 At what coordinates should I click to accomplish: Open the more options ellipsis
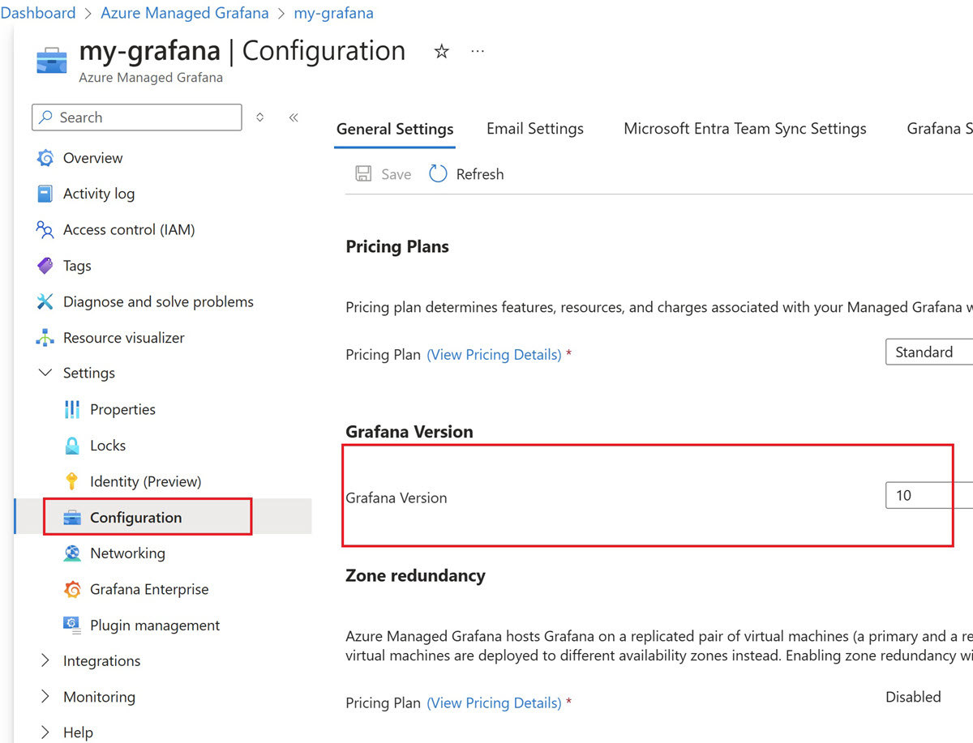478,52
